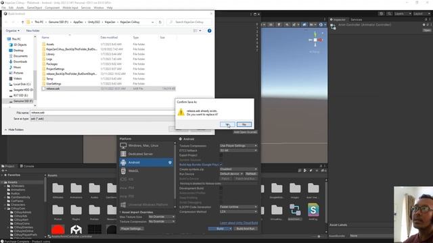The image size is (433, 243).
Task: Open the ETC2 fallback dropdown
Action: pos(238,151)
